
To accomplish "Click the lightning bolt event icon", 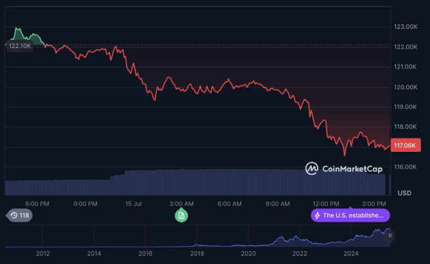I will click(x=316, y=215).
